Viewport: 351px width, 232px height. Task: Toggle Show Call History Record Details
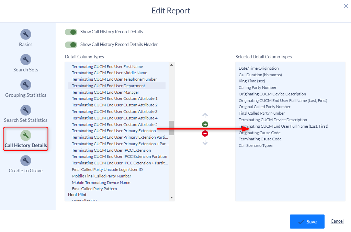(71, 32)
